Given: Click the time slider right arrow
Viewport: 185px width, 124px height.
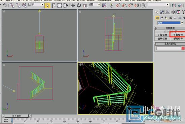Looking at the screenshot, I should pos(30,116).
